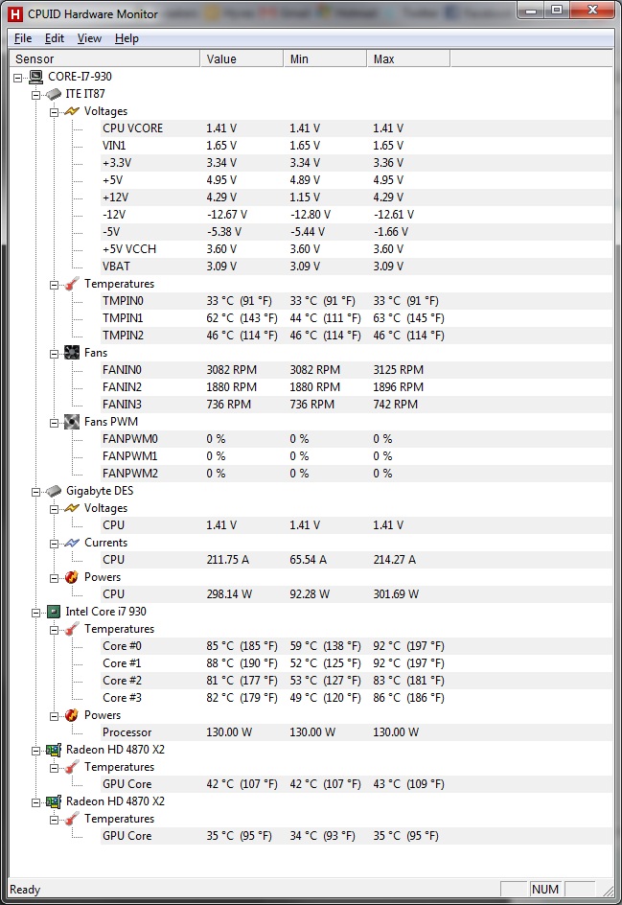Viewport: 622px width, 905px height.
Task: Open the File menu
Action: pos(23,38)
